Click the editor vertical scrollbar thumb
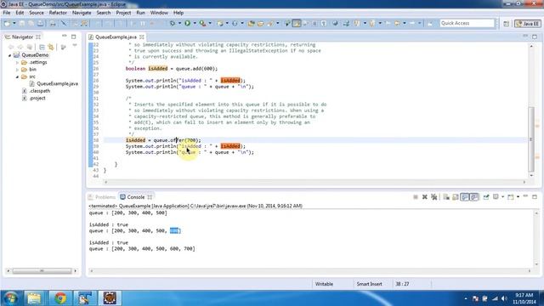This screenshot has width=544, height=306. tap(530, 139)
